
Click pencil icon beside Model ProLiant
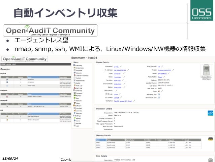point(173,70)
